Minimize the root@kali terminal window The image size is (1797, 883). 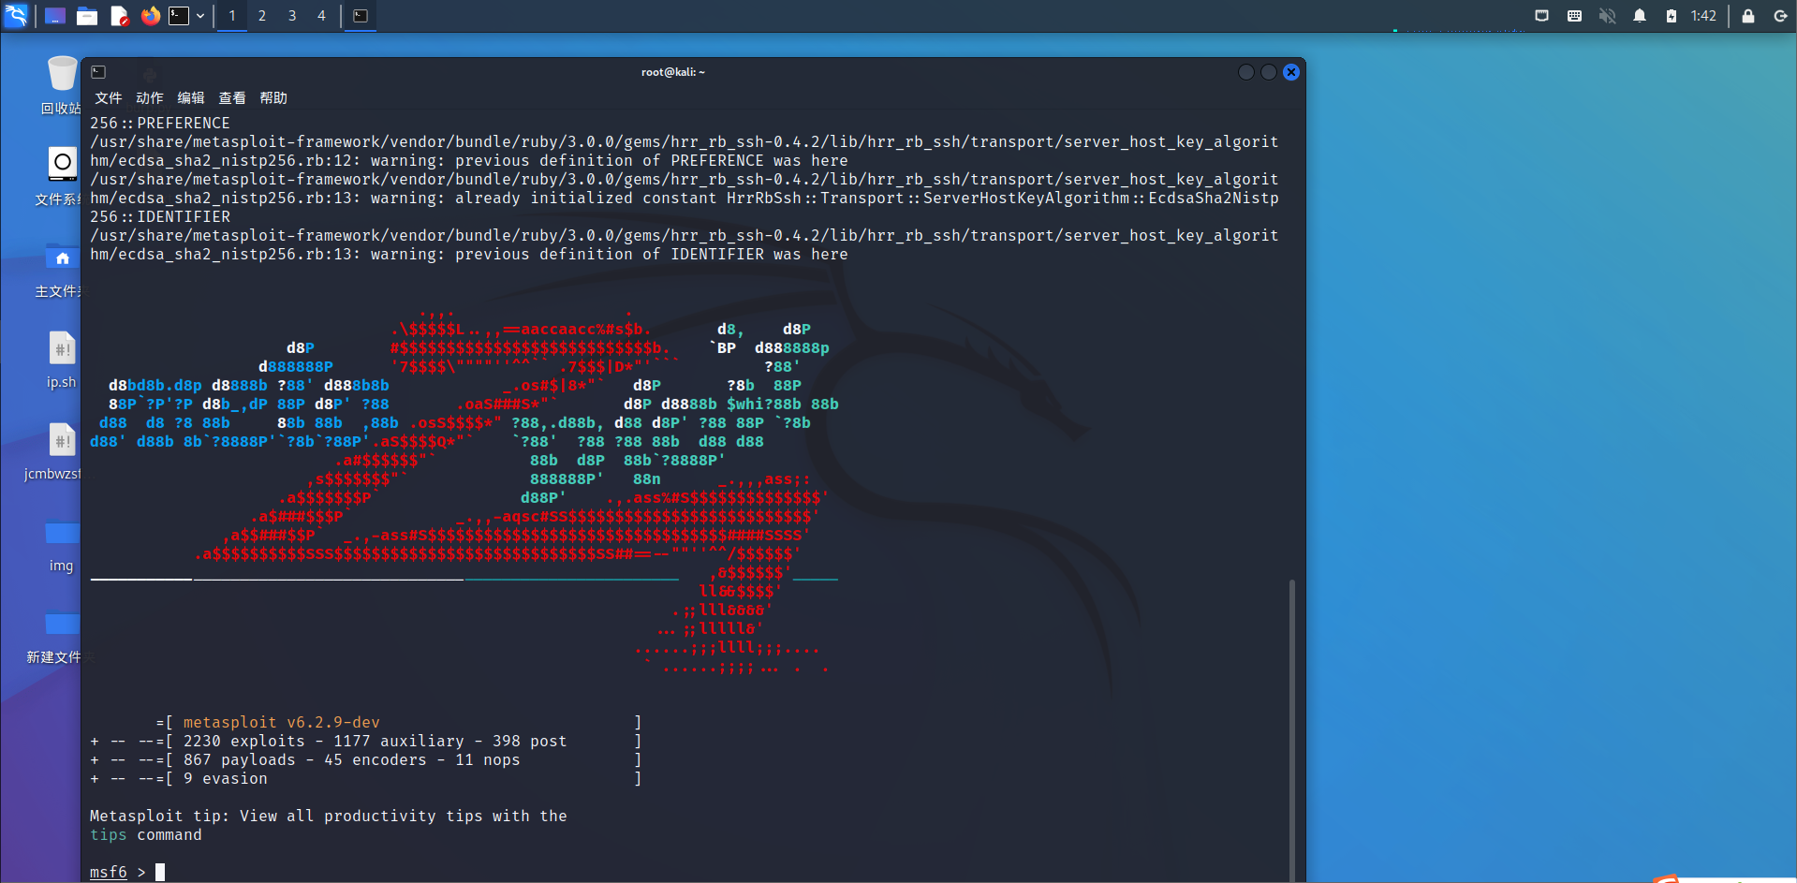click(x=1246, y=72)
